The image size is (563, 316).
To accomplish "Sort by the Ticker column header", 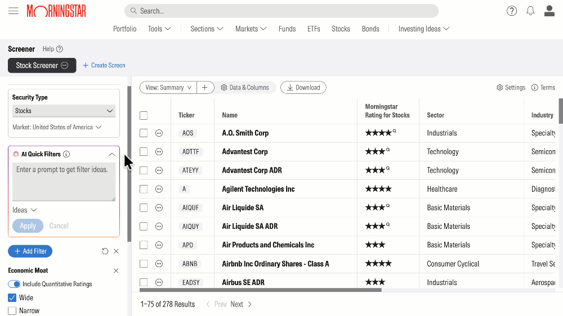I will coord(186,115).
